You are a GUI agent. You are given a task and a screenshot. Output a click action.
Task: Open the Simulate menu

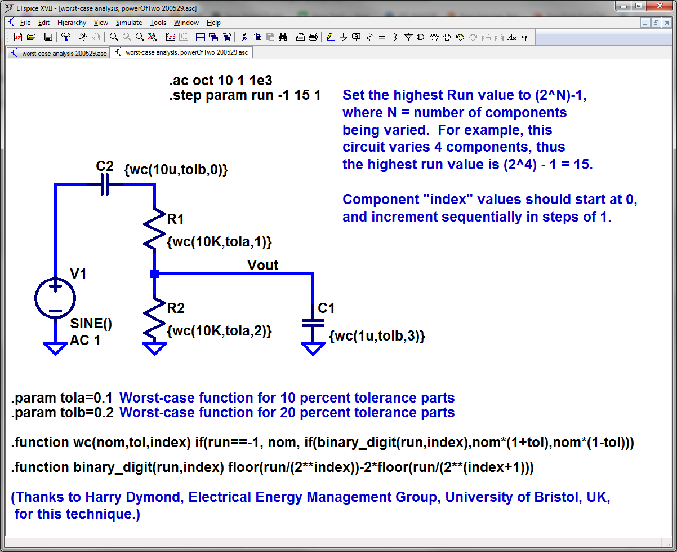128,23
